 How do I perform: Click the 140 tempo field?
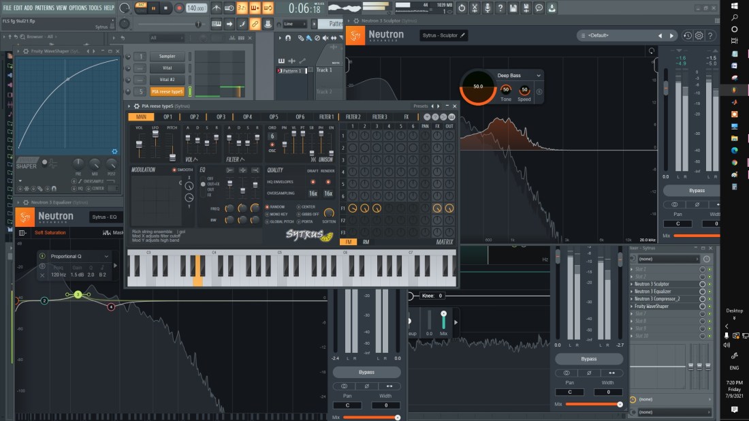pyautogui.click(x=195, y=8)
